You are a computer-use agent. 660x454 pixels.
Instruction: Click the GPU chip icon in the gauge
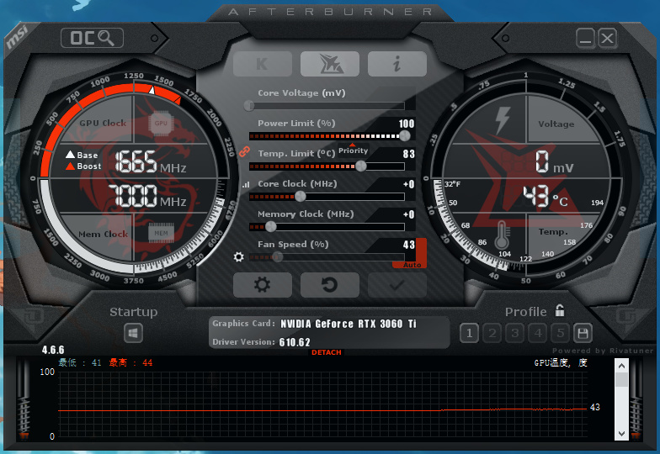161,123
